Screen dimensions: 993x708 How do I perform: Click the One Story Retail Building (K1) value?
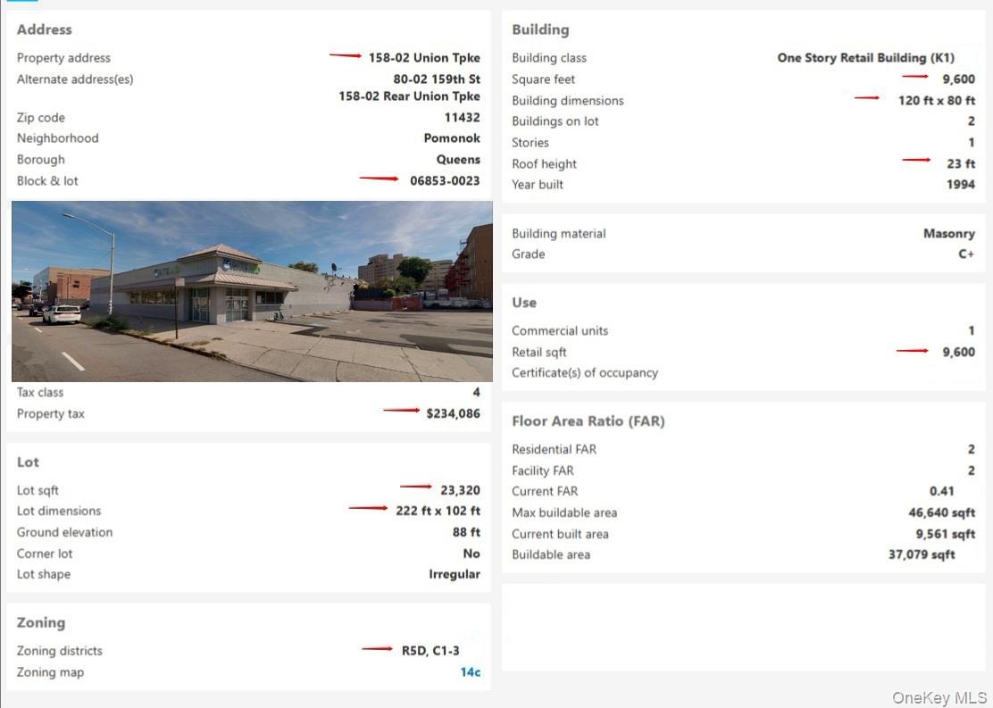865,58
